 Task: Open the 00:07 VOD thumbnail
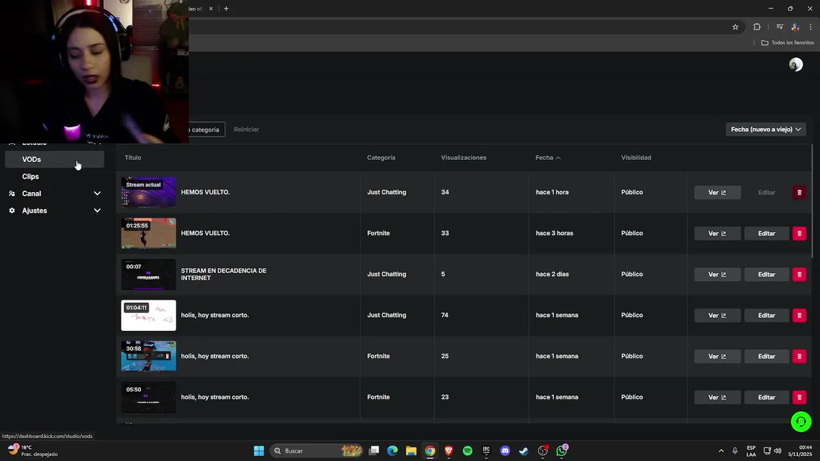[x=149, y=274]
